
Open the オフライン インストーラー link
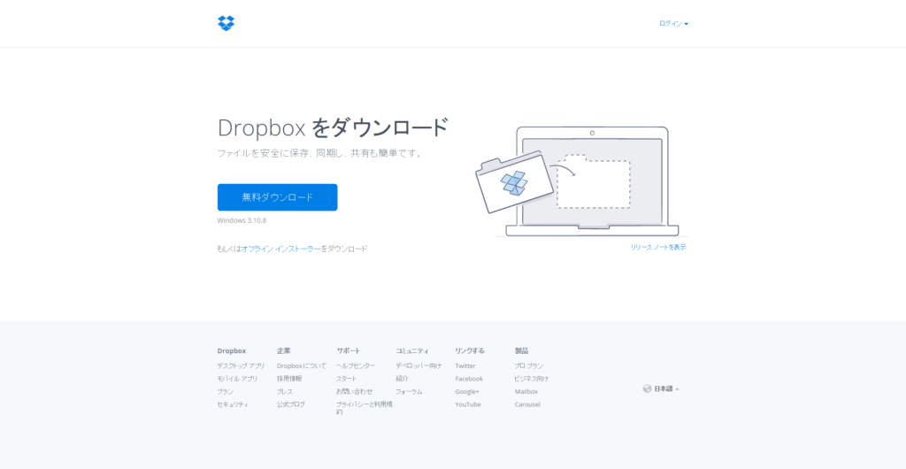tap(280, 249)
